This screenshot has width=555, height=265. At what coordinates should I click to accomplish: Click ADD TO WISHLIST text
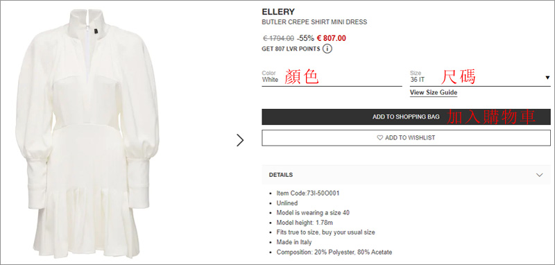[x=410, y=138]
